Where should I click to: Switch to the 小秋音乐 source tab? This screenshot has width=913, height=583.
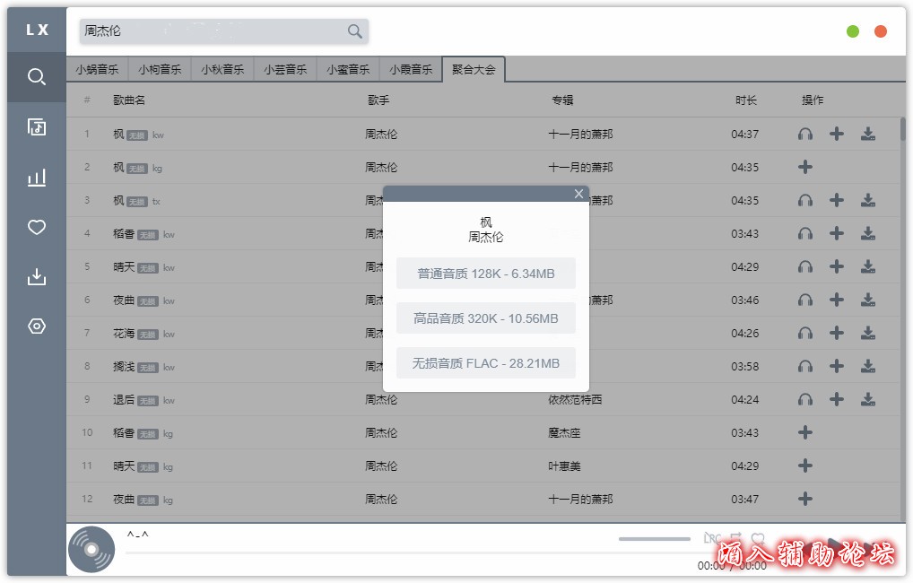[x=222, y=69]
